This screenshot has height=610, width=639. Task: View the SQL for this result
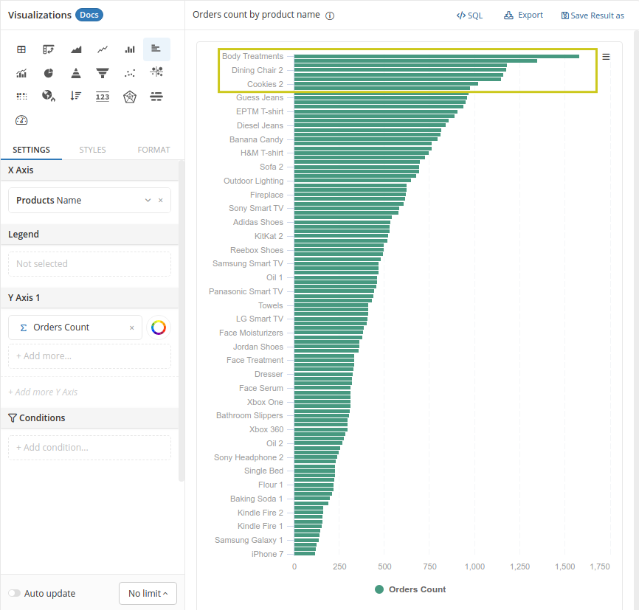click(x=469, y=15)
